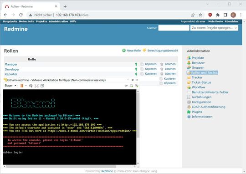The height and width of the screenshot is (174, 246).
Task: Open Aufzählungen in Administration sidebar
Action: coord(202,97)
